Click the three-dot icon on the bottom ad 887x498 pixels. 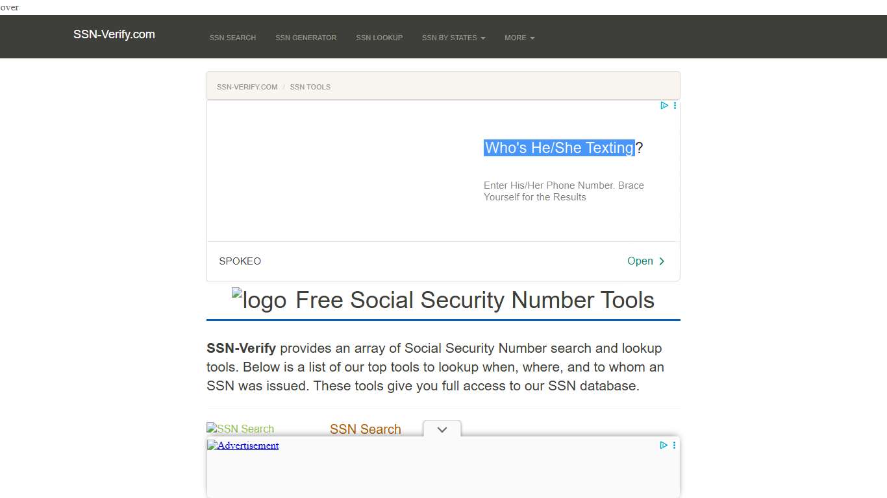(674, 445)
